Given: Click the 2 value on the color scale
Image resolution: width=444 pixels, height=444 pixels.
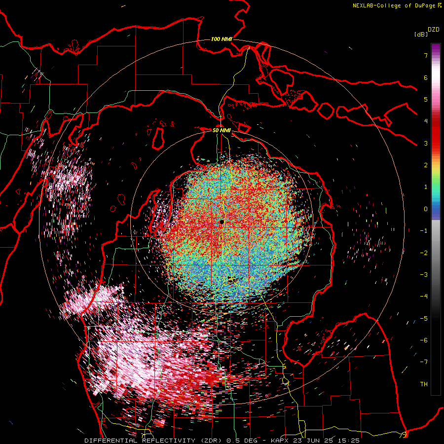Looking at the screenshot, I should pyautogui.click(x=426, y=165).
